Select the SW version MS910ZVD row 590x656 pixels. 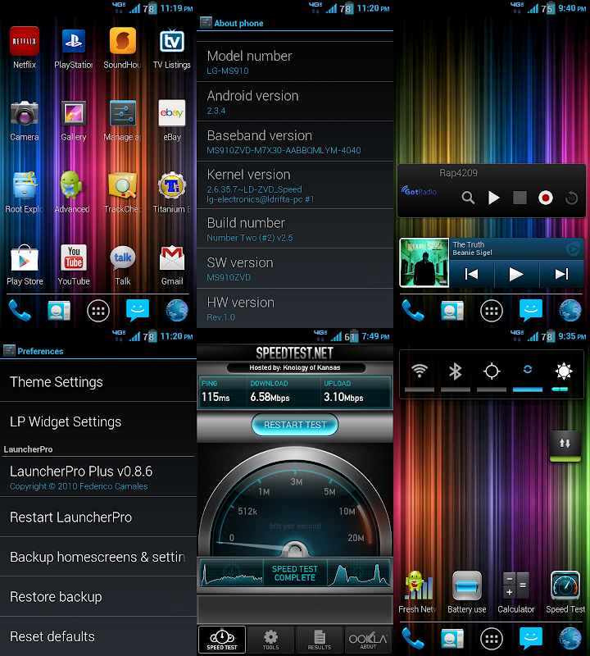tap(295, 269)
